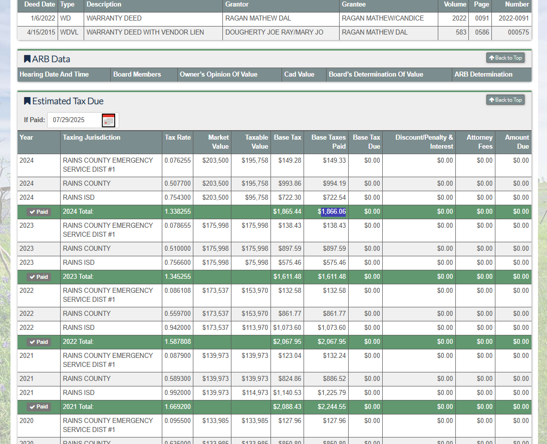The width and height of the screenshot is (547, 444).
Task: Click the 2023 Paid badge
Action: click(39, 277)
